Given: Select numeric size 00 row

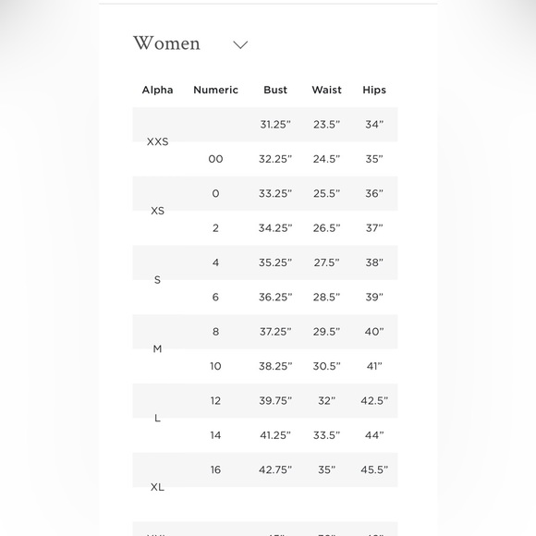Looking at the screenshot, I should (x=265, y=159).
